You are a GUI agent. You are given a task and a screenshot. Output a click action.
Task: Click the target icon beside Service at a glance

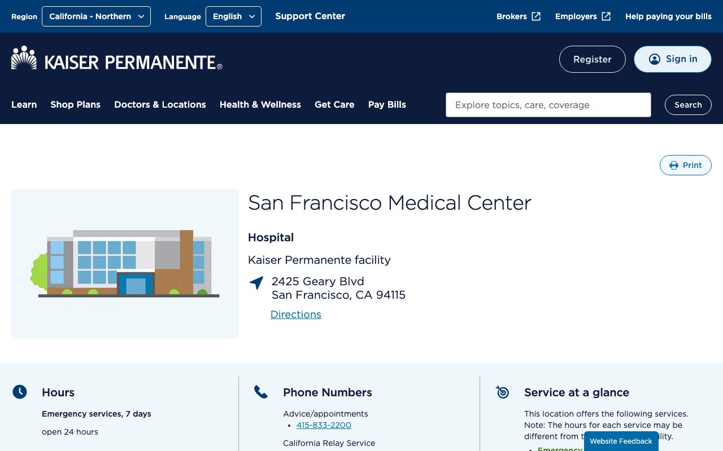coord(502,392)
